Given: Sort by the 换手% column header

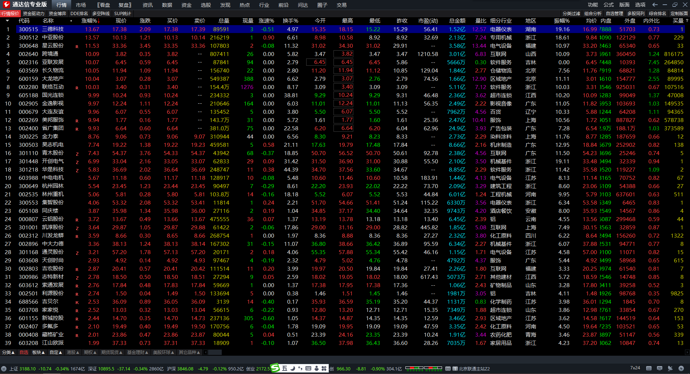Looking at the screenshot, I should point(290,21).
